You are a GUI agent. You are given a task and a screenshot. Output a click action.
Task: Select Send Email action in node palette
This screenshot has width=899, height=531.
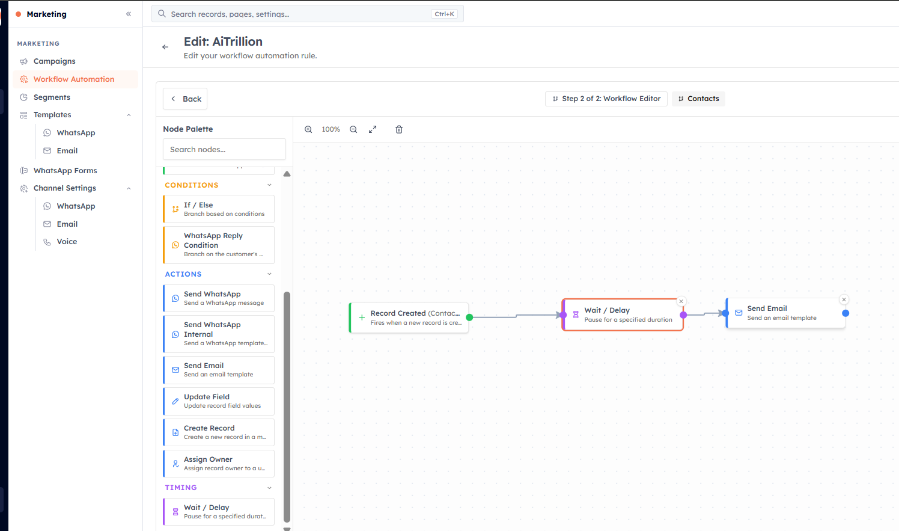[219, 370]
